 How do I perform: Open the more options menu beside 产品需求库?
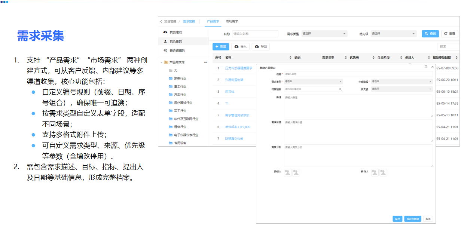click(205, 62)
